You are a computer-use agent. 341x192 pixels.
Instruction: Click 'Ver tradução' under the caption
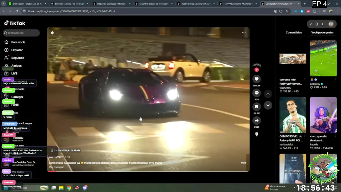pyautogui.click(x=56, y=167)
